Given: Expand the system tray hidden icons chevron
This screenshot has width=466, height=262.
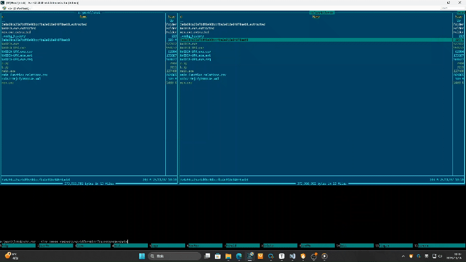Looking at the screenshot, I should (x=403, y=256).
